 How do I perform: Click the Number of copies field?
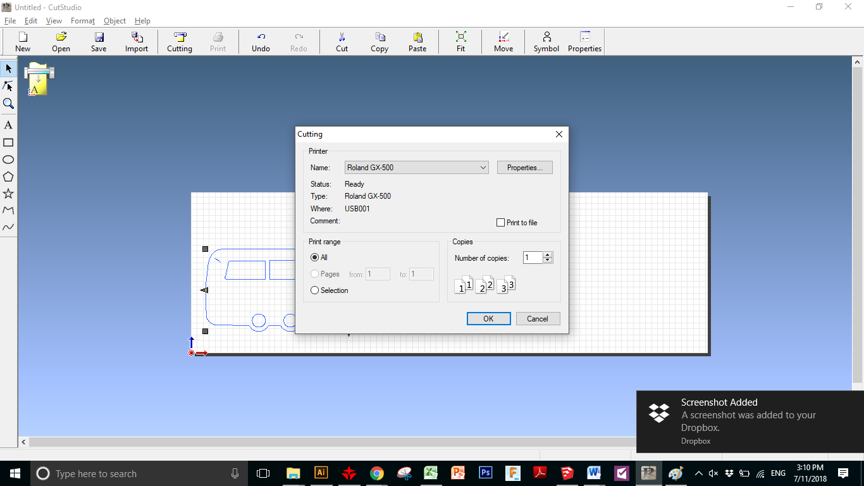[533, 258]
